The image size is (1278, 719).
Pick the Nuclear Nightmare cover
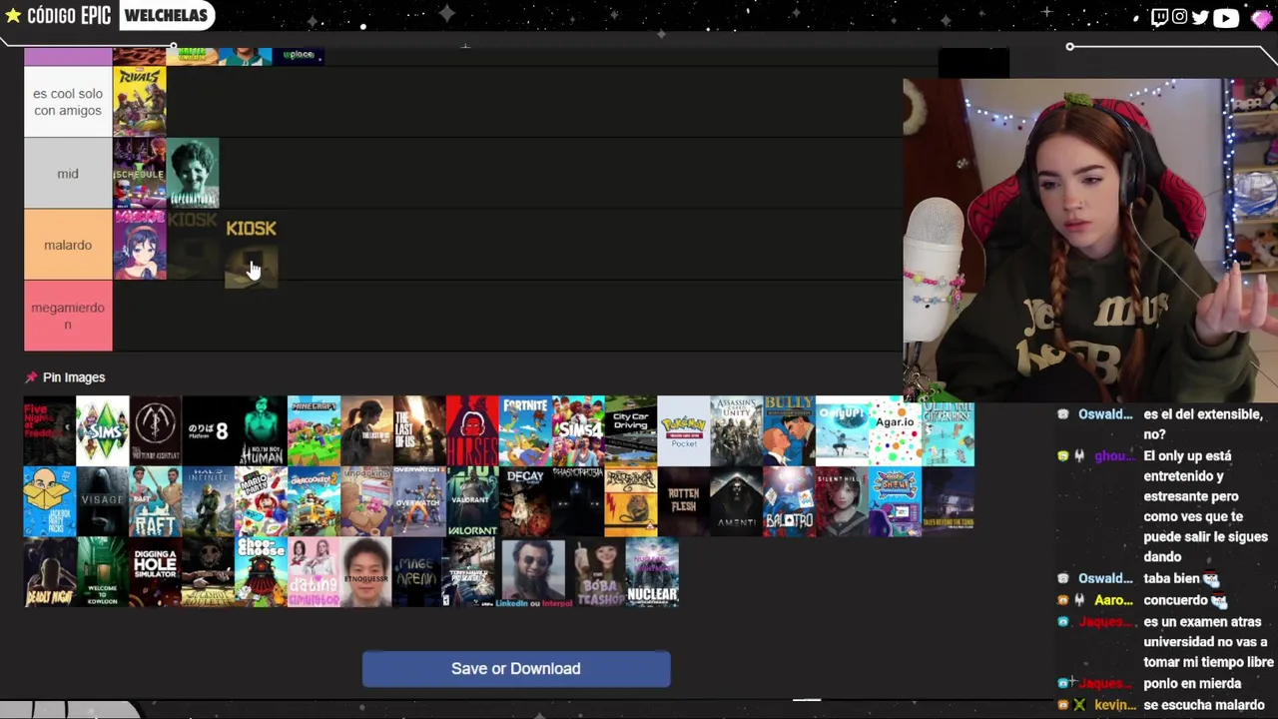pos(652,573)
